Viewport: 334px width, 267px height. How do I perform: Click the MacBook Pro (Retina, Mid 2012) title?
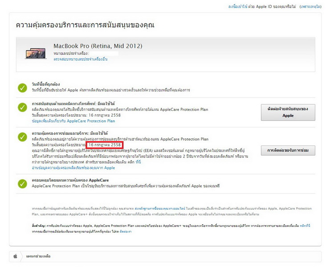(x=98, y=46)
